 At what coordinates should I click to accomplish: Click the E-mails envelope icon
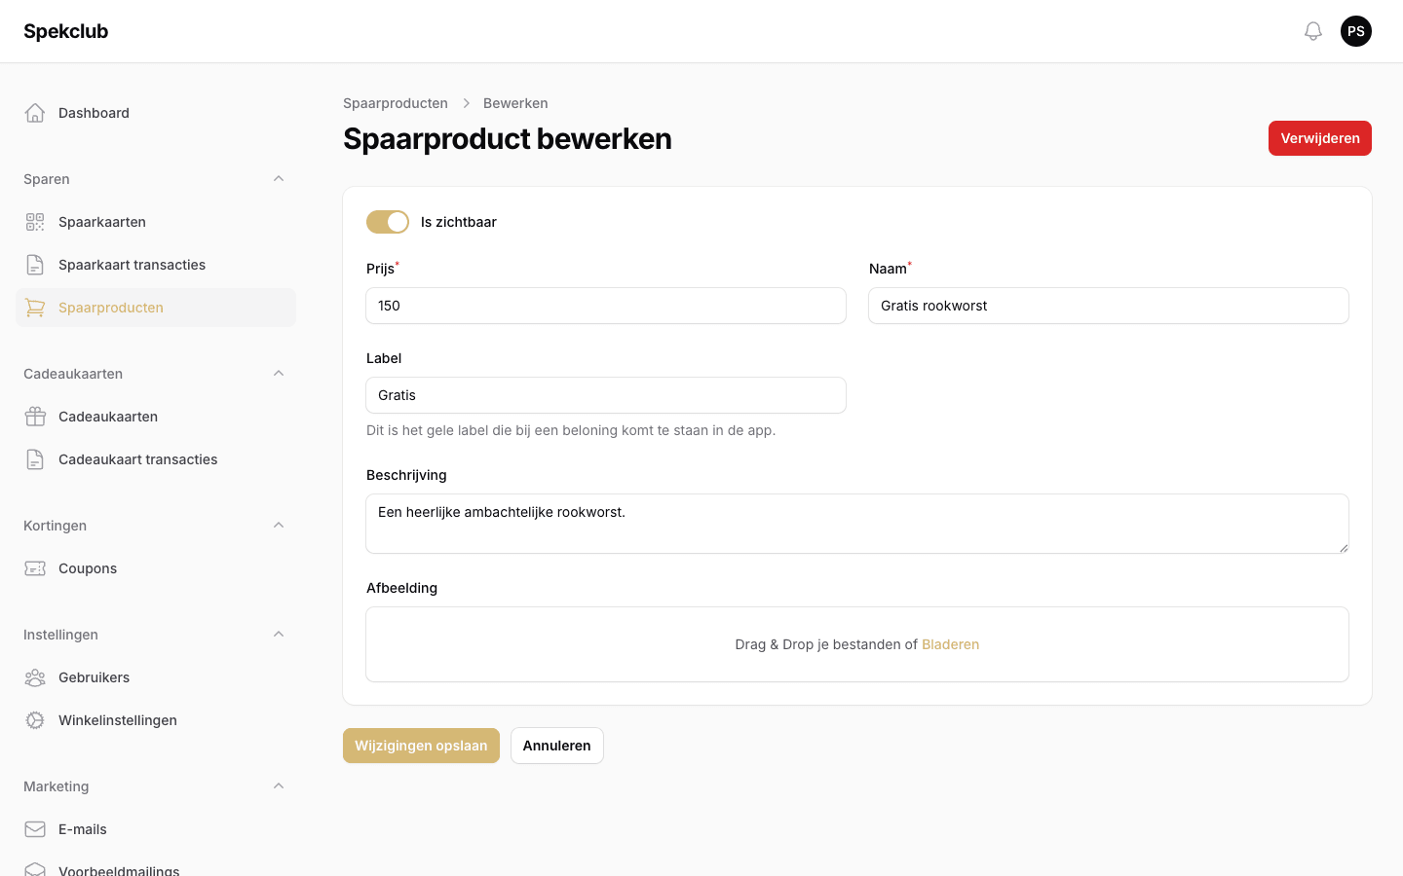35,829
